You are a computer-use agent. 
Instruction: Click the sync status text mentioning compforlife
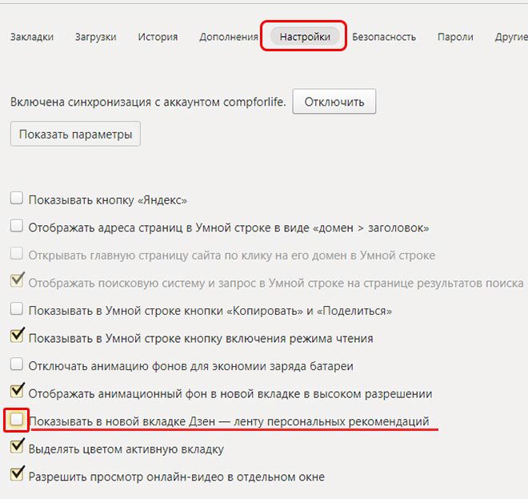point(148,102)
